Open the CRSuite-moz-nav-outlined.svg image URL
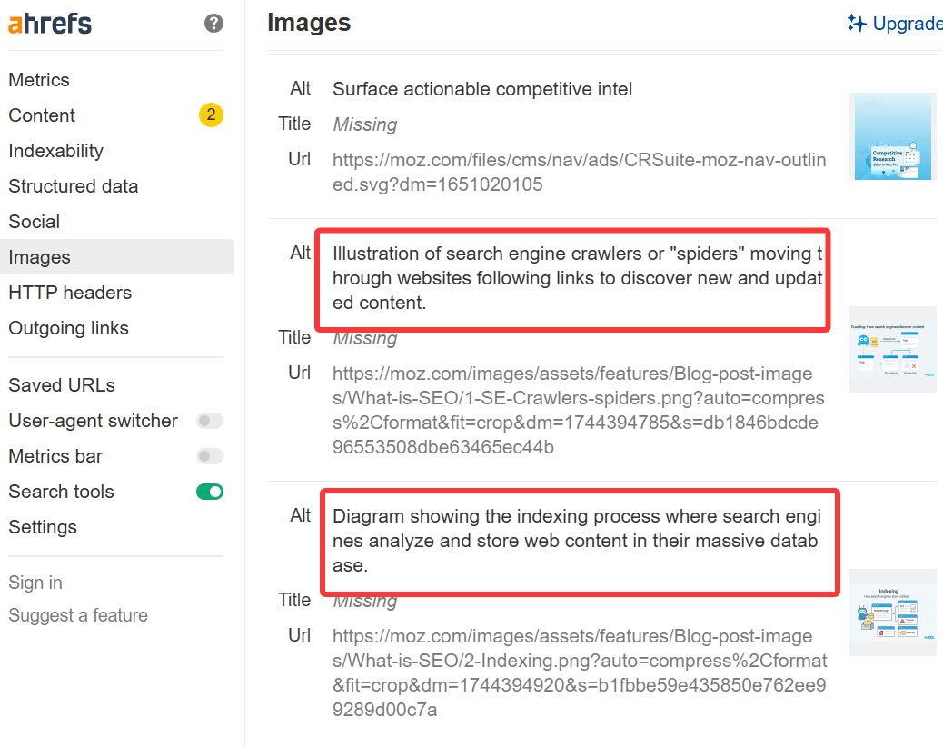Viewport: 943px width, 747px height. click(x=580, y=173)
